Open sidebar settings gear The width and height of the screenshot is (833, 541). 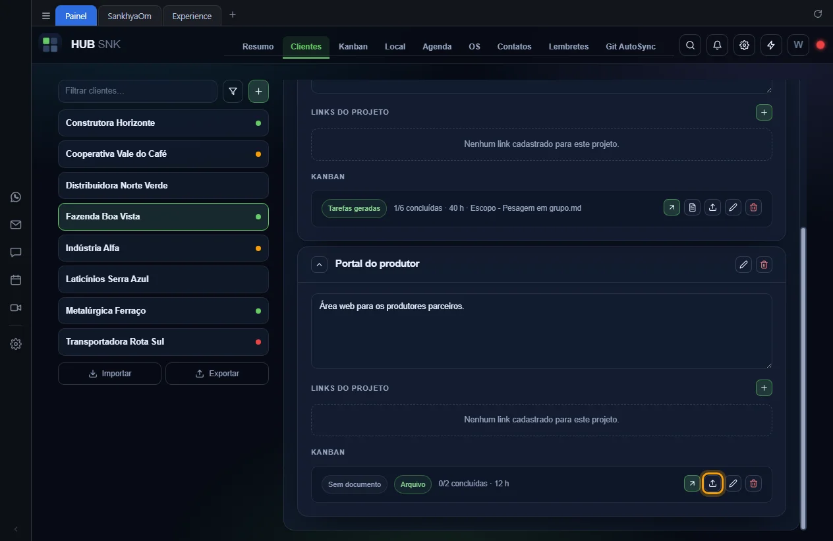tap(16, 344)
